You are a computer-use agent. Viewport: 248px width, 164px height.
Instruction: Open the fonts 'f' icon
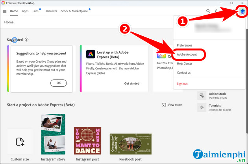click(216, 11)
